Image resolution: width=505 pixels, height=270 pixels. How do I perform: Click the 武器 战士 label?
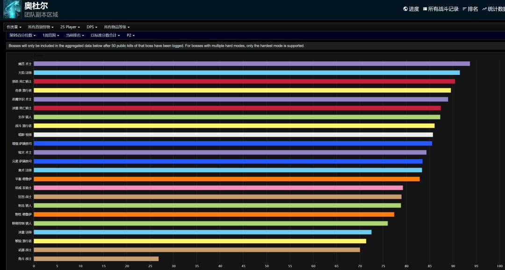coord(25,250)
